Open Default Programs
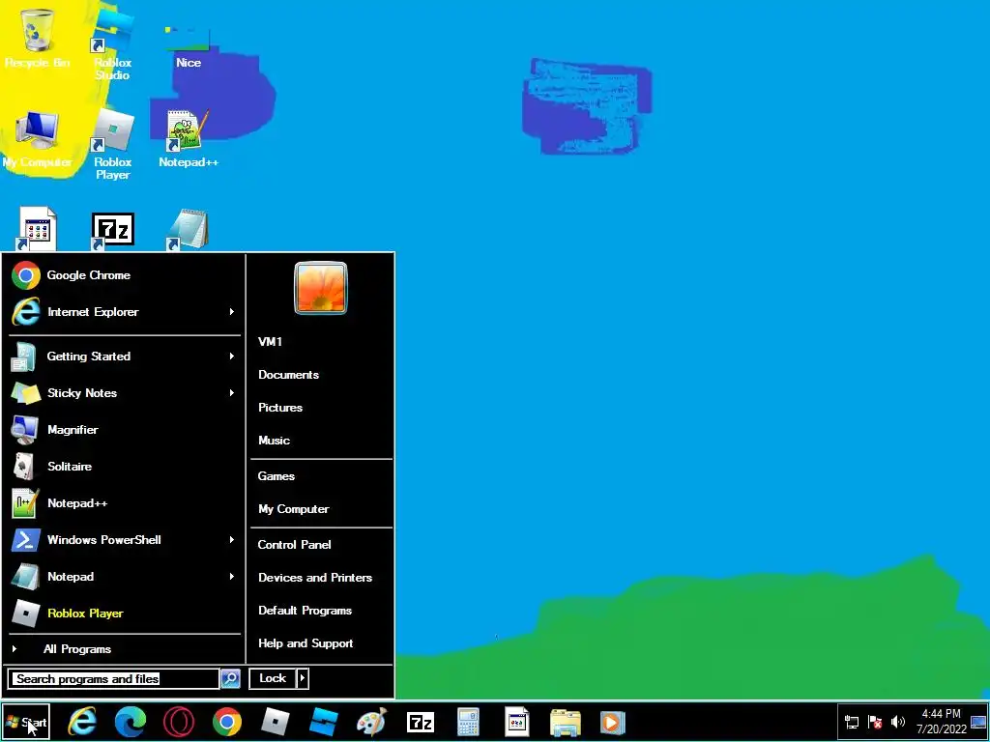The height and width of the screenshot is (742, 990). [305, 611]
